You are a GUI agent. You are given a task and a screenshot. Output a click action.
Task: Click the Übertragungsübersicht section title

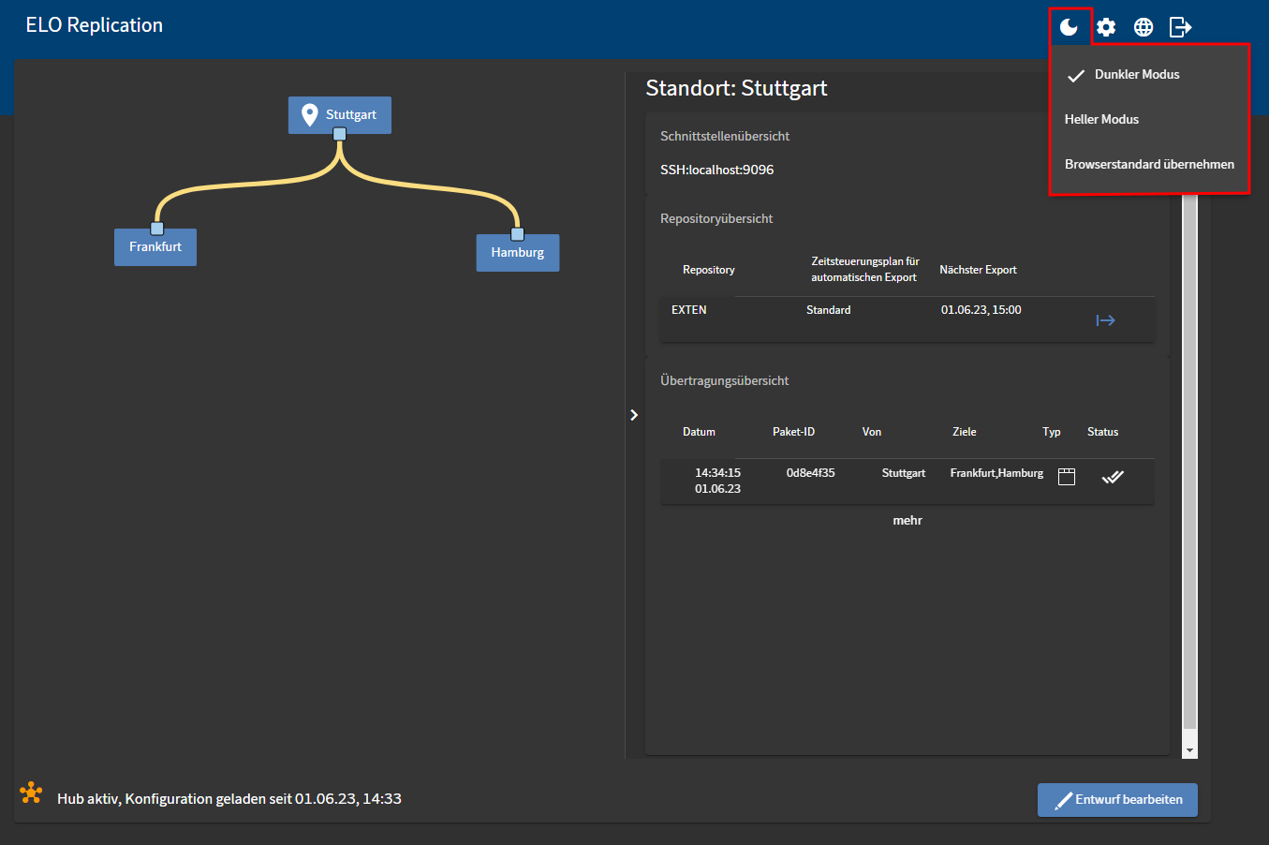[x=724, y=380]
